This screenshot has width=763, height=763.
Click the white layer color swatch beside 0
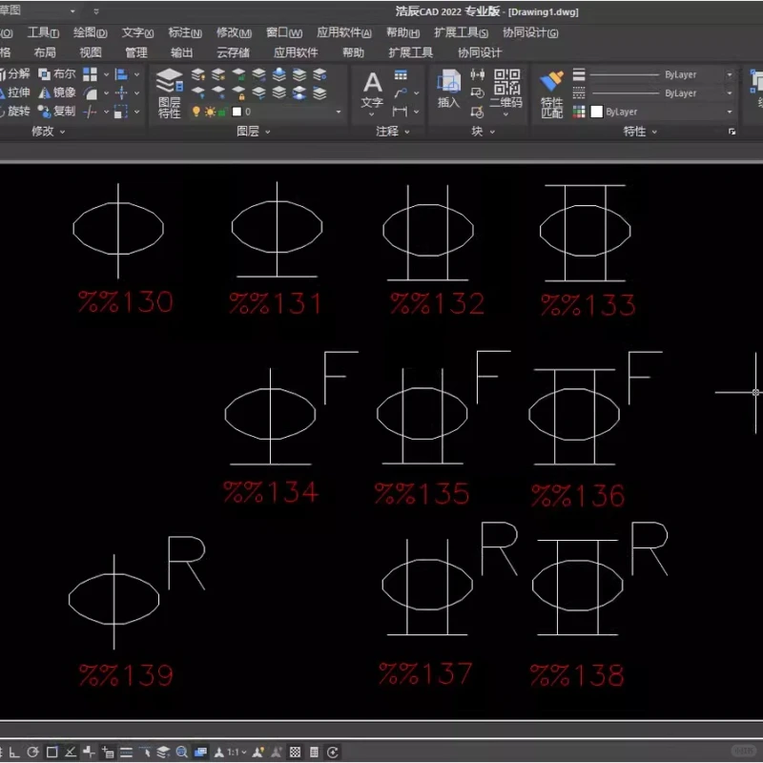(x=237, y=112)
